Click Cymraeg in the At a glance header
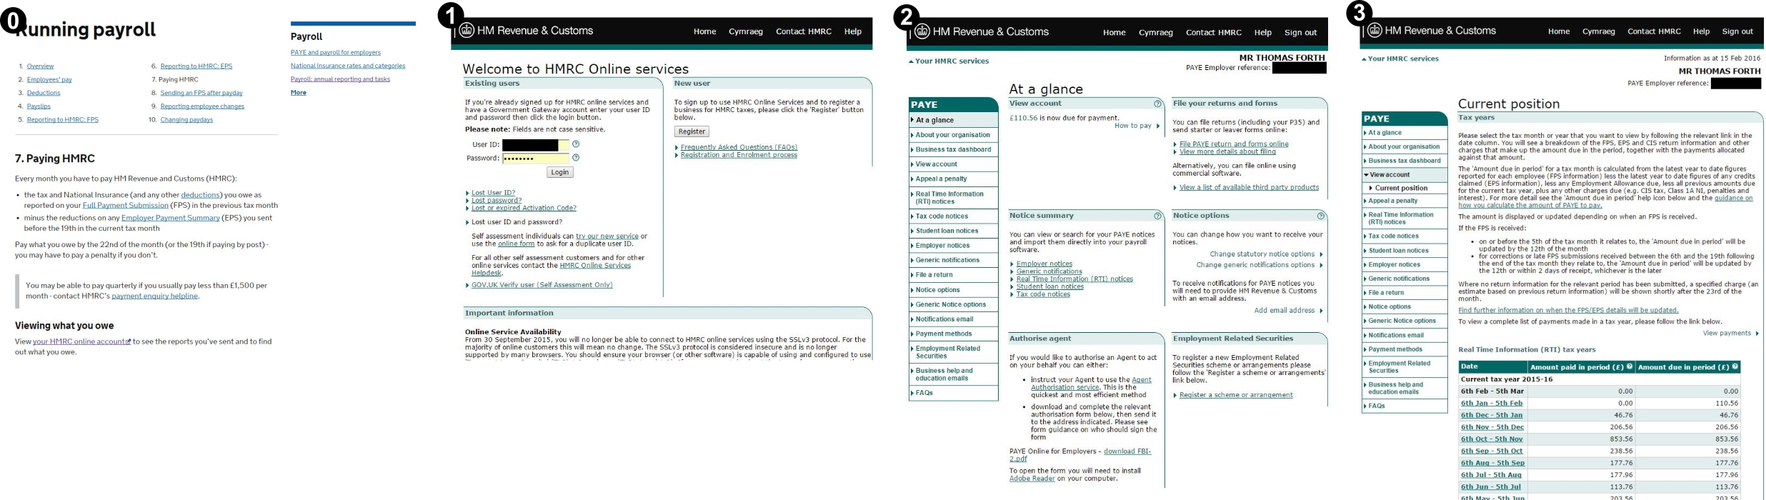This screenshot has height=500, width=1766. [x=1156, y=32]
